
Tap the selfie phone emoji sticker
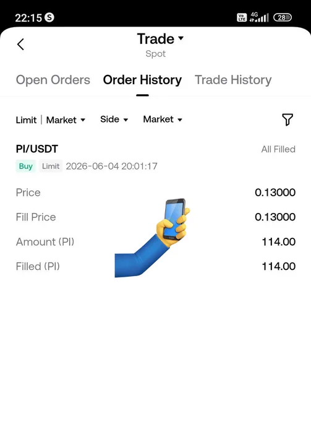click(x=153, y=238)
